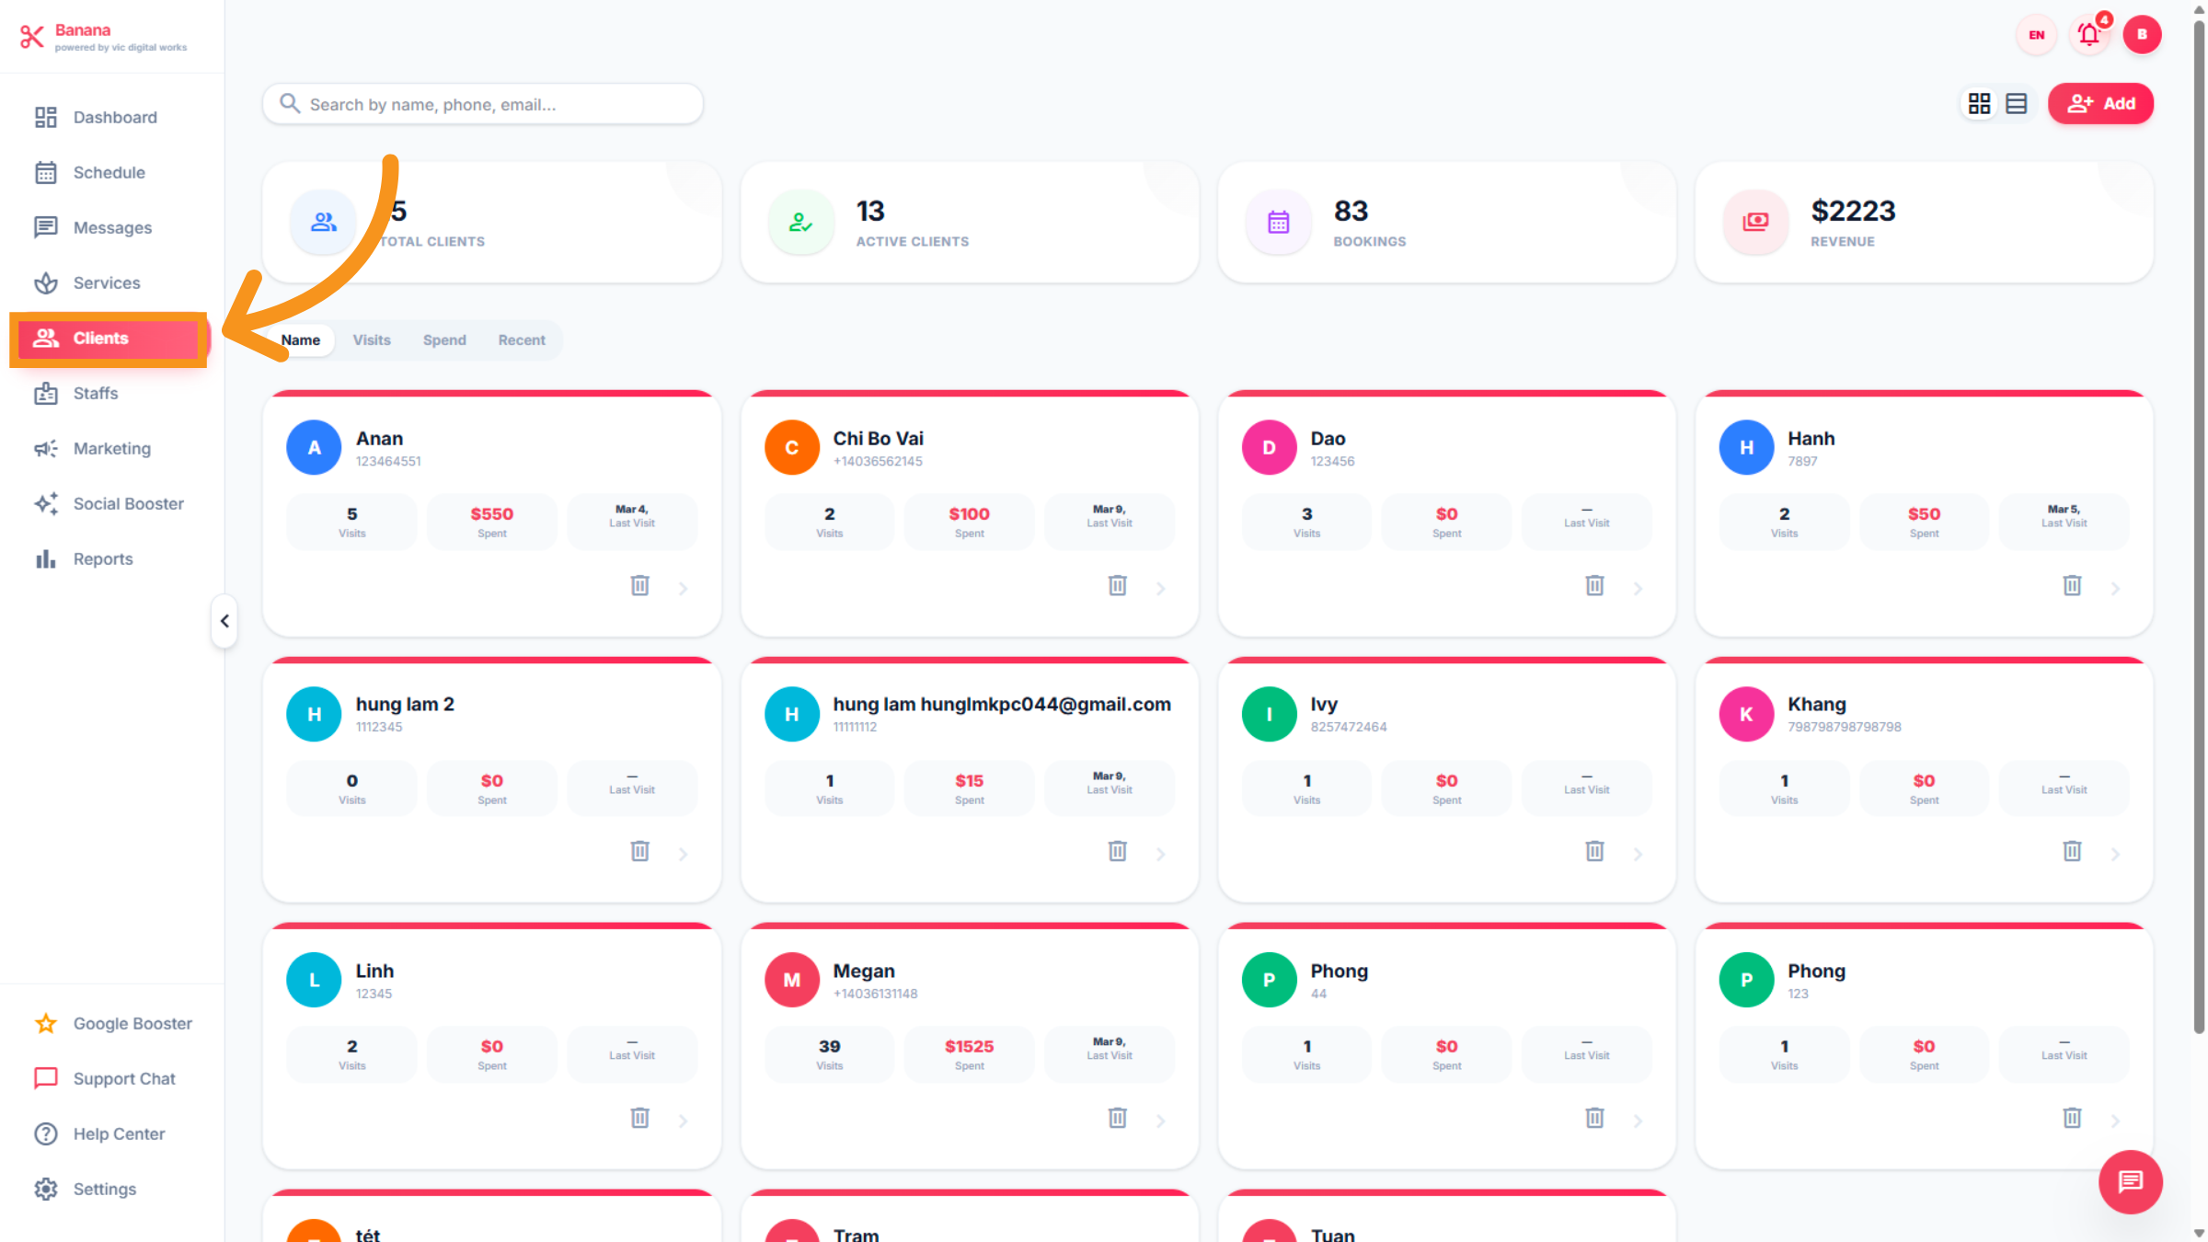Expand Chi Bo Vai details chevron
The image size is (2208, 1242).
[x=1160, y=588]
